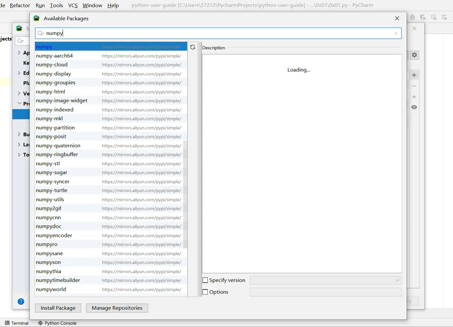Viewport: 453px width, 327px height.
Task: Reload the available packages list
Action: (x=193, y=47)
